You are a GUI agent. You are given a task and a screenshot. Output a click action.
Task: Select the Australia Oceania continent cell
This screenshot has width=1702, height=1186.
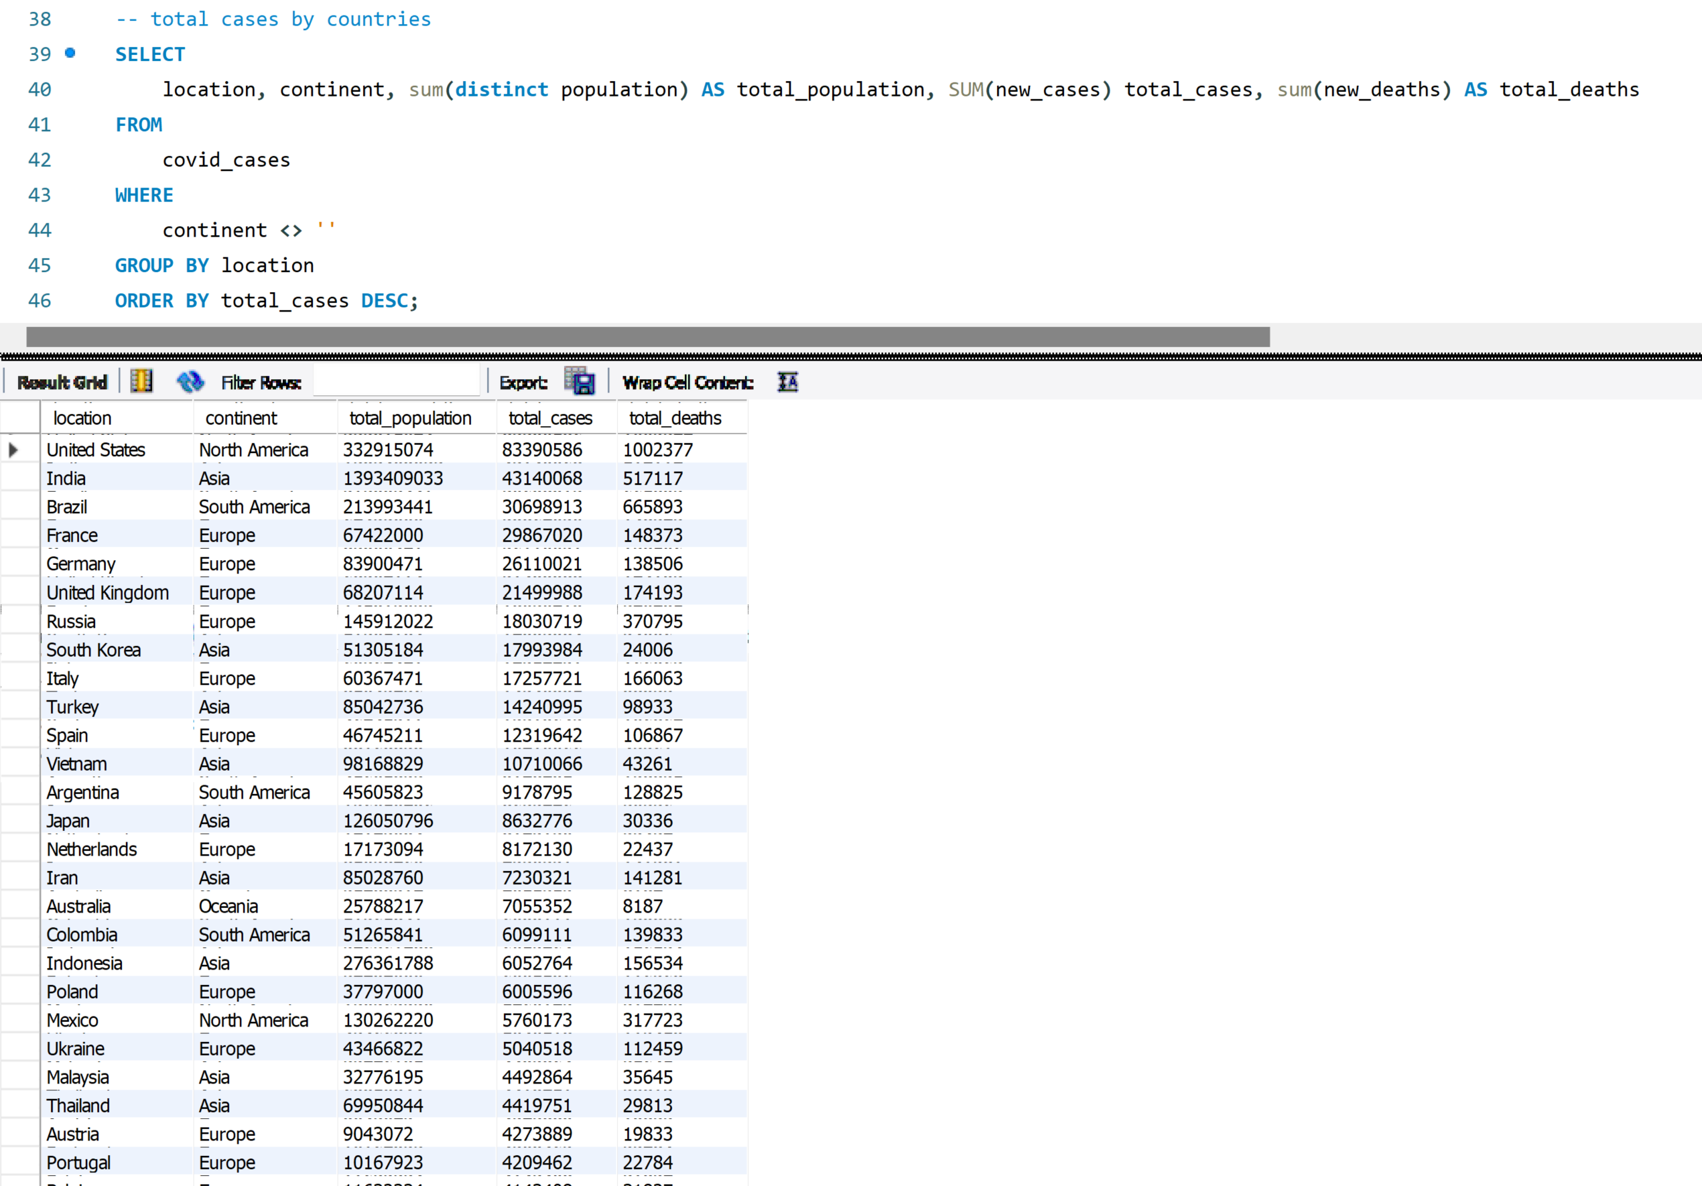coord(228,907)
